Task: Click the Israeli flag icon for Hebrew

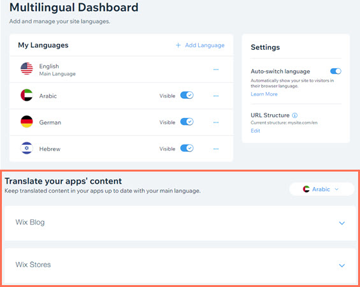Action: pos(27,148)
